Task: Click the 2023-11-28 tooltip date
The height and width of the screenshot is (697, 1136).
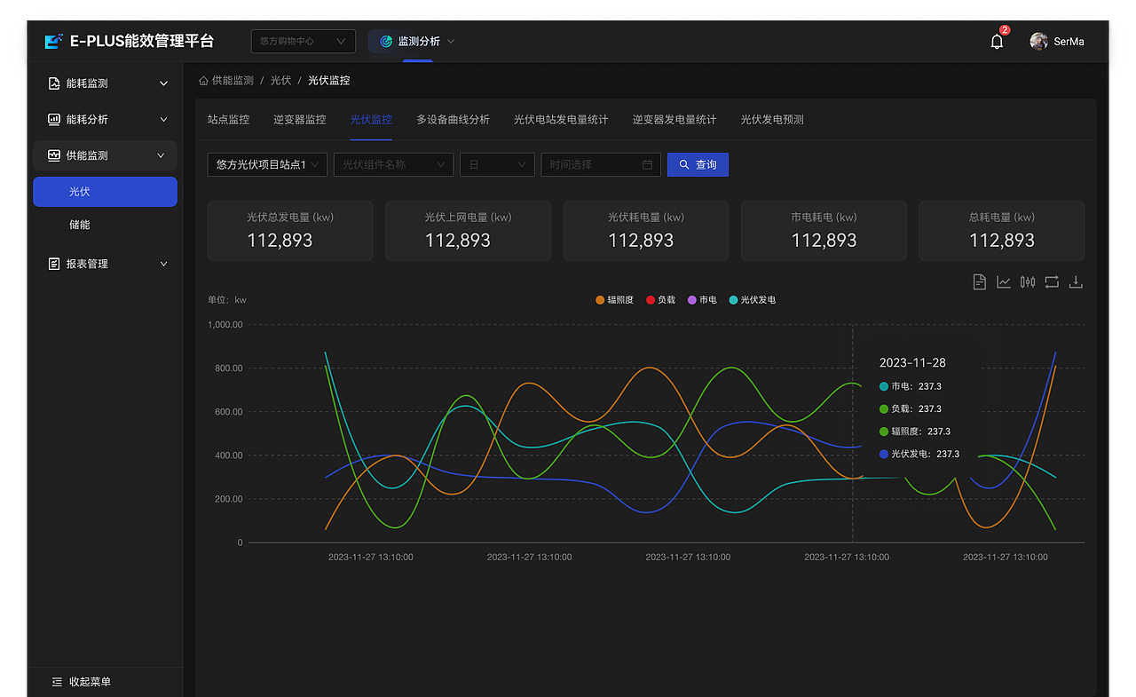Action: [x=912, y=363]
